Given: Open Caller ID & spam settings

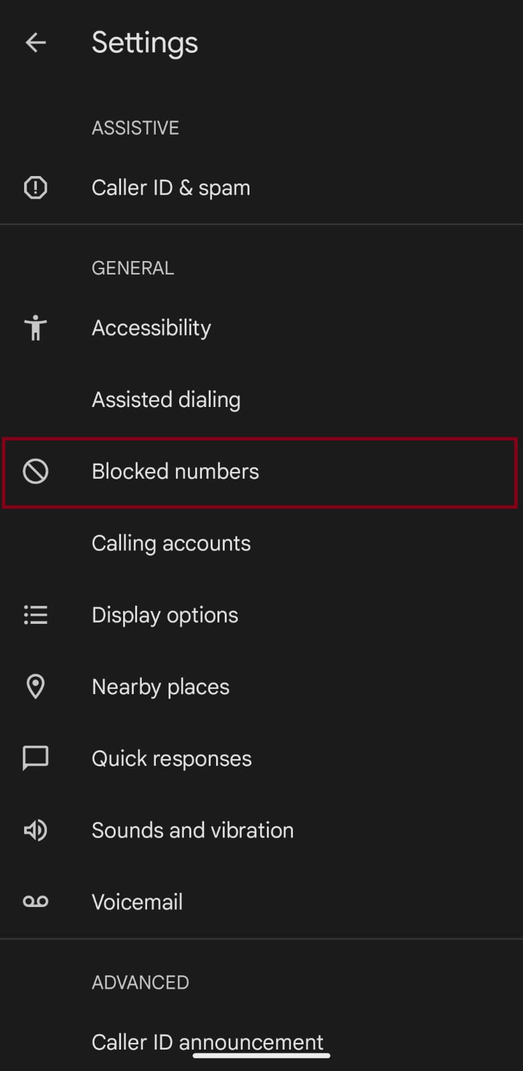Looking at the screenshot, I should click(171, 187).
